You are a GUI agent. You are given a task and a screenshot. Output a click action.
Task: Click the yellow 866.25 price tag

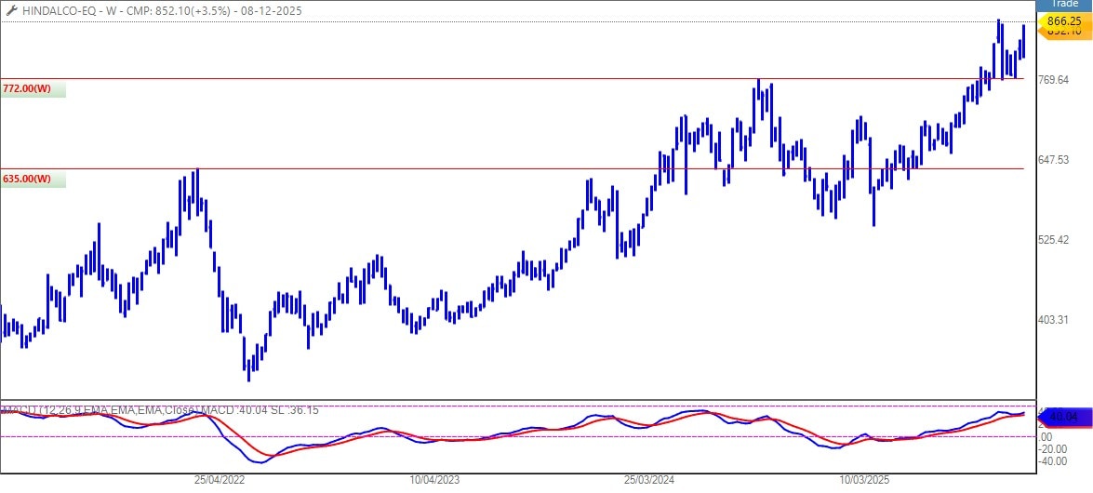(x=1061, y=20)
